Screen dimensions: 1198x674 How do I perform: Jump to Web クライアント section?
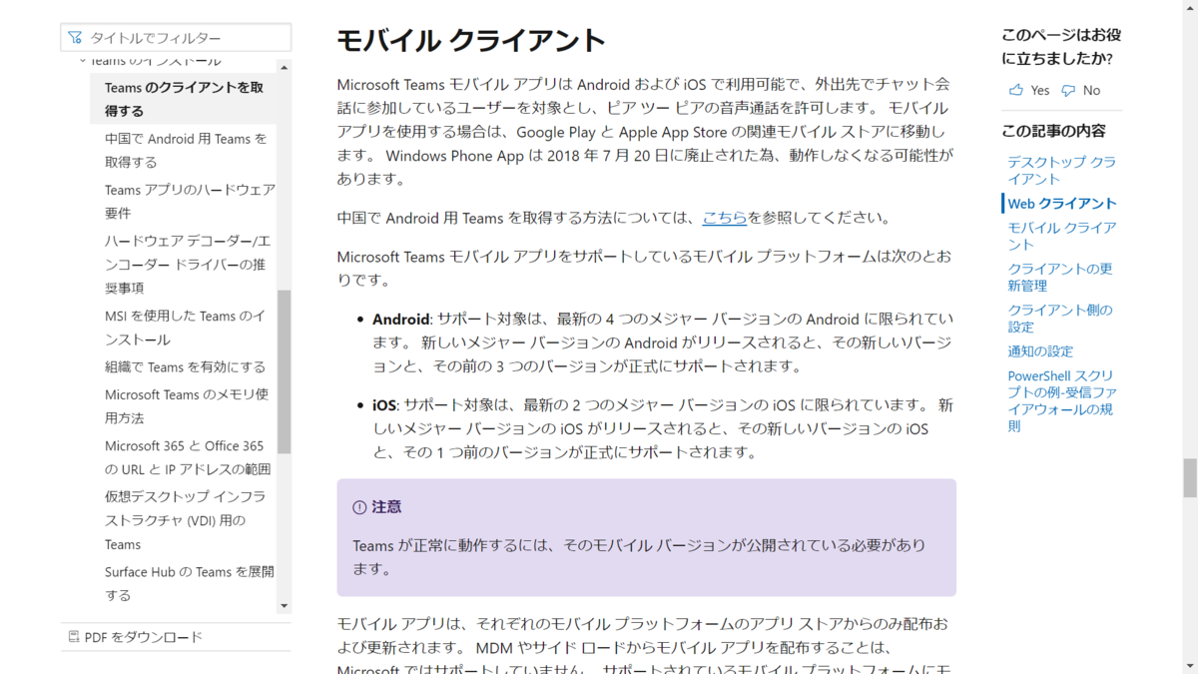click(x=1062, y=203)
